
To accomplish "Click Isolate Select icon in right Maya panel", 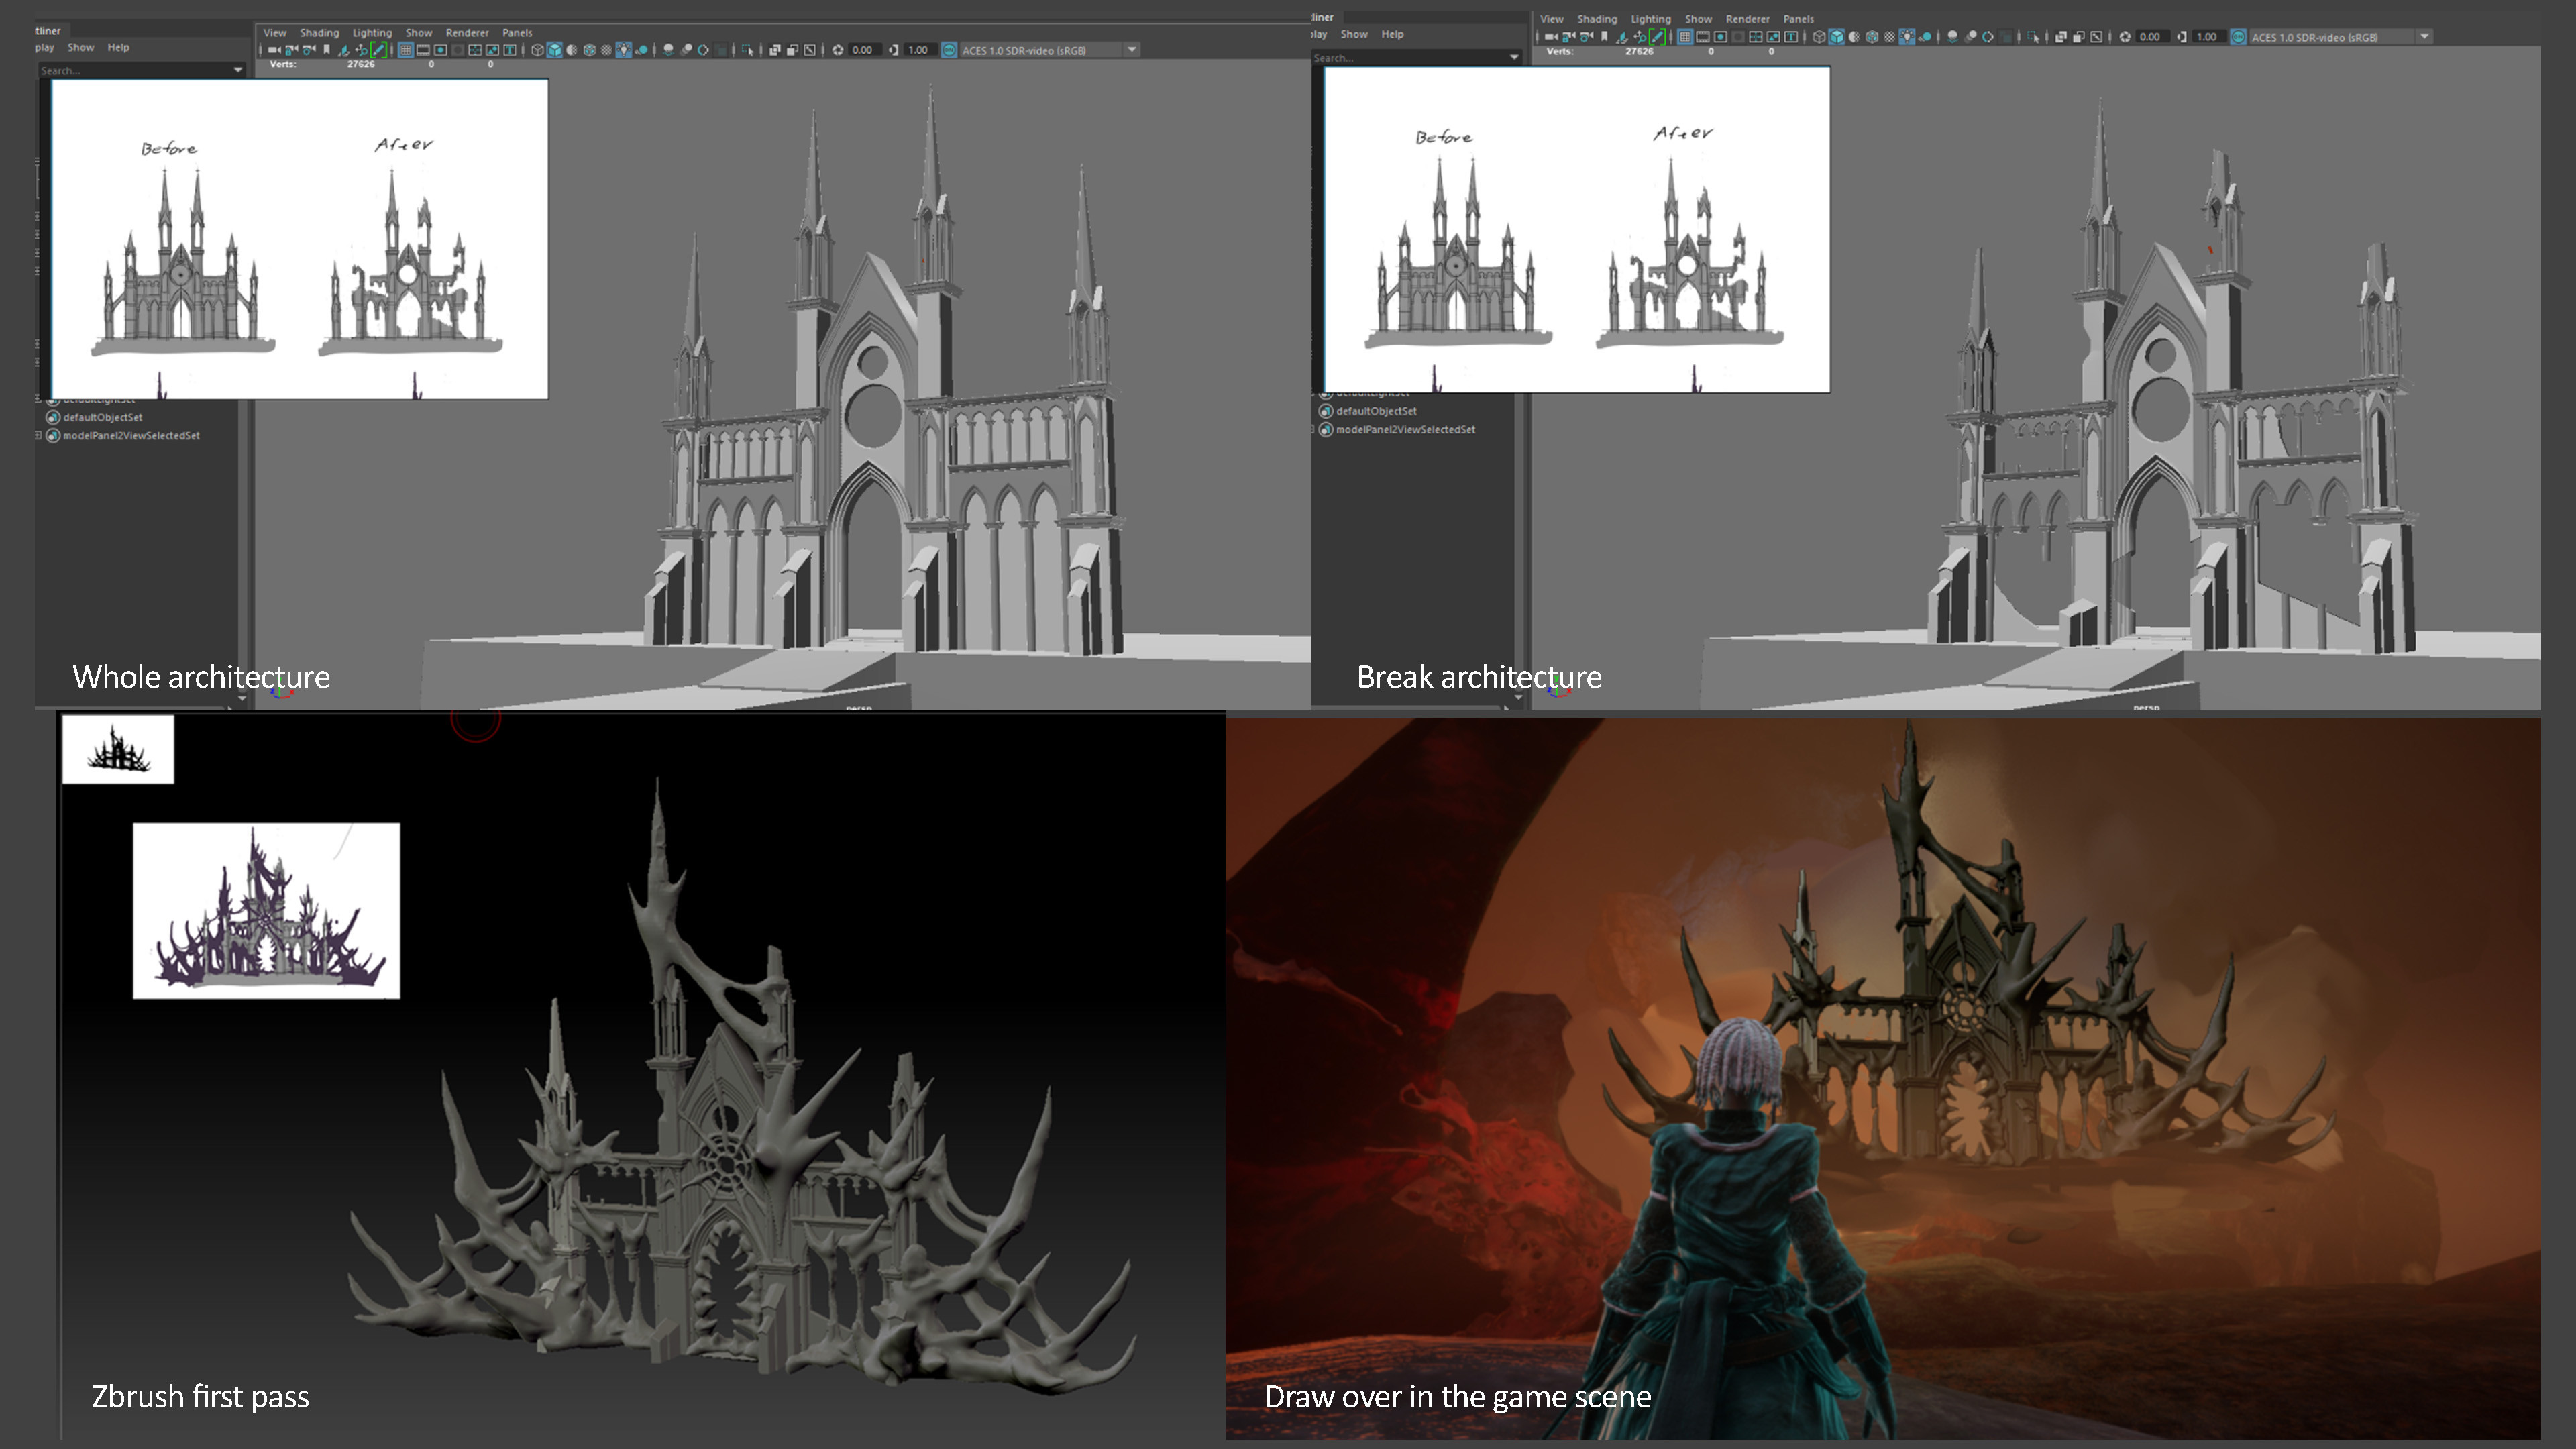I will pyautogui.click(x=2033, y=37).
